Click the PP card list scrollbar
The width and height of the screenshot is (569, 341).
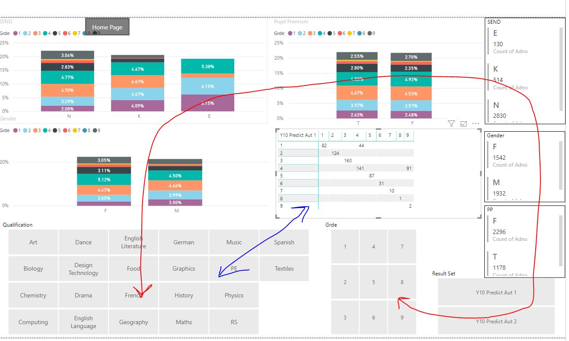(561, 240)
